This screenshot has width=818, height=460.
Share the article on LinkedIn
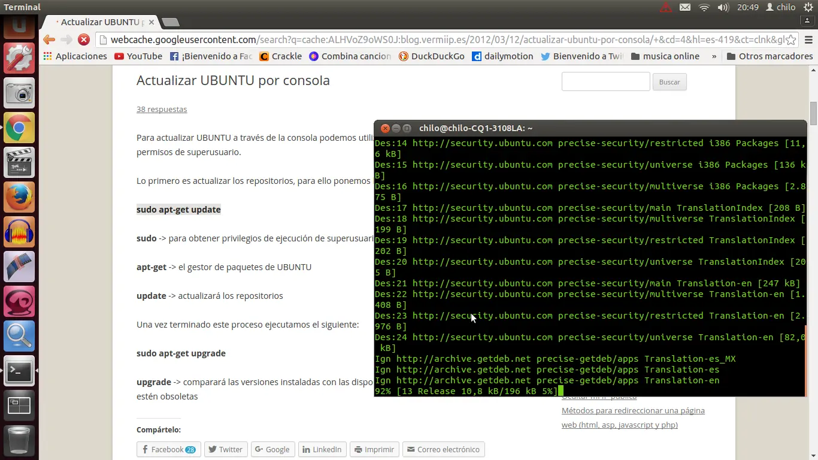[322, 449]
